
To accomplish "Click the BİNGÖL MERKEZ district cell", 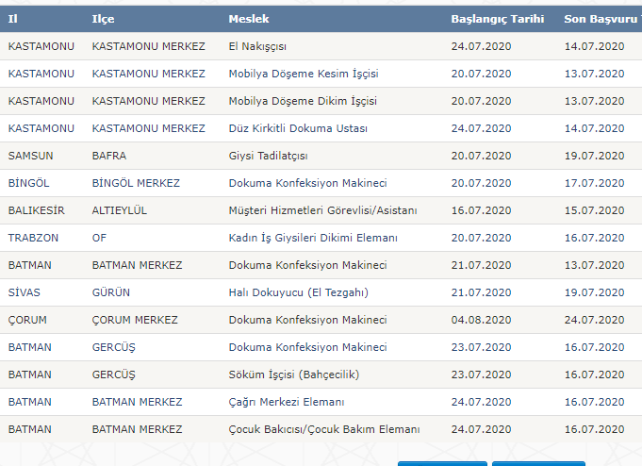I will (136, 183).
